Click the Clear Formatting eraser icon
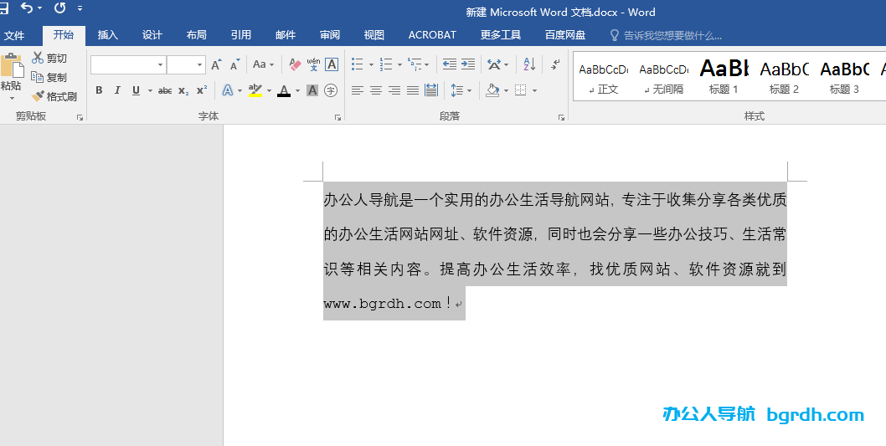This screenshot has height=446, width=886. tap(295, 64)
